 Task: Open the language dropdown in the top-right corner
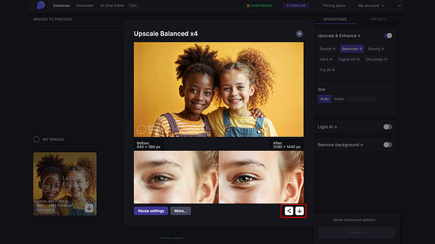pyautogui.click(x=396, y=5)
